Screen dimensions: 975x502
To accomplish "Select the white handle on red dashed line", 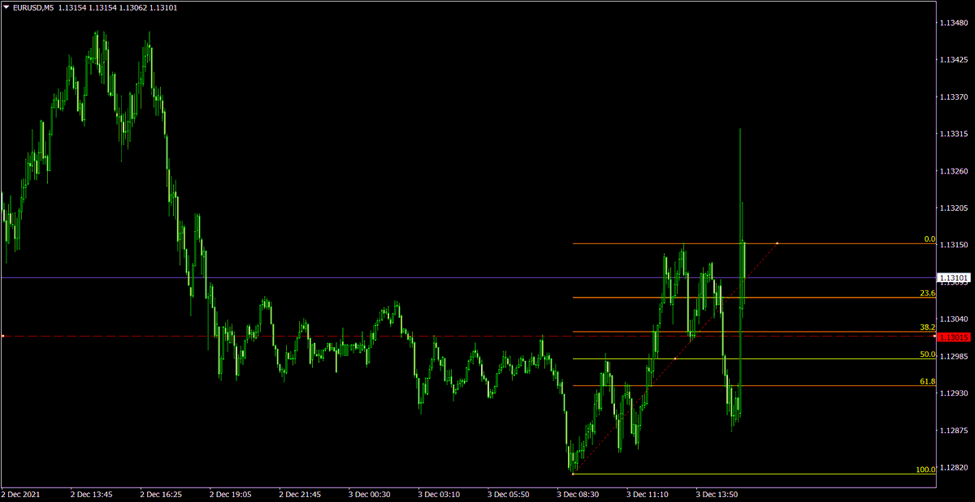I will tap(2, 336).
